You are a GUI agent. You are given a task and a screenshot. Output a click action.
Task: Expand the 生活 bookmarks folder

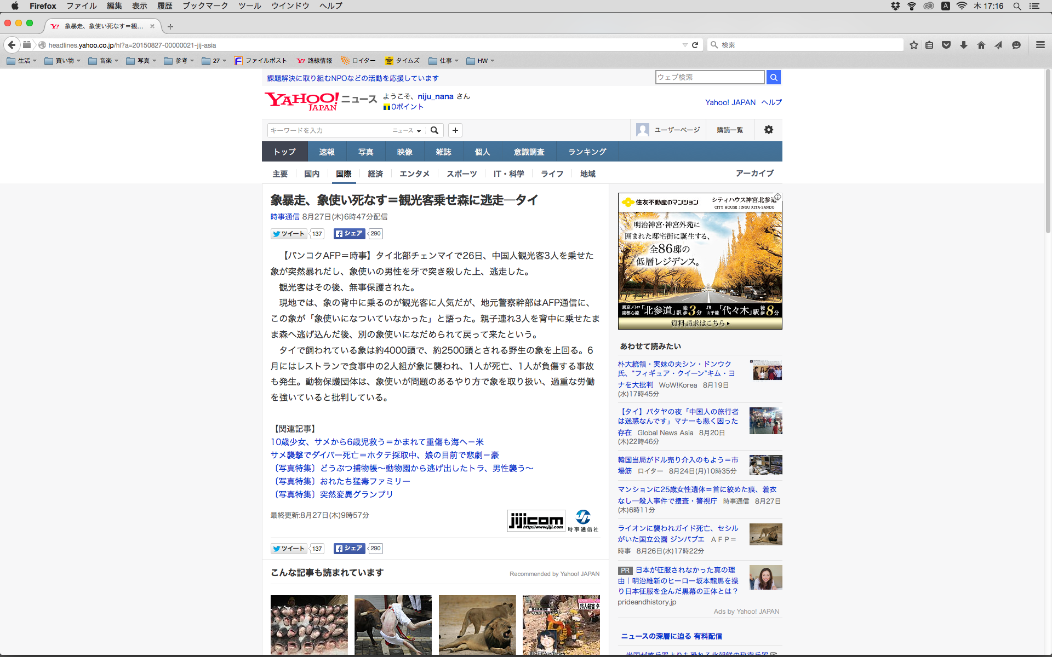pyautogui.click(x=22, y=61)
